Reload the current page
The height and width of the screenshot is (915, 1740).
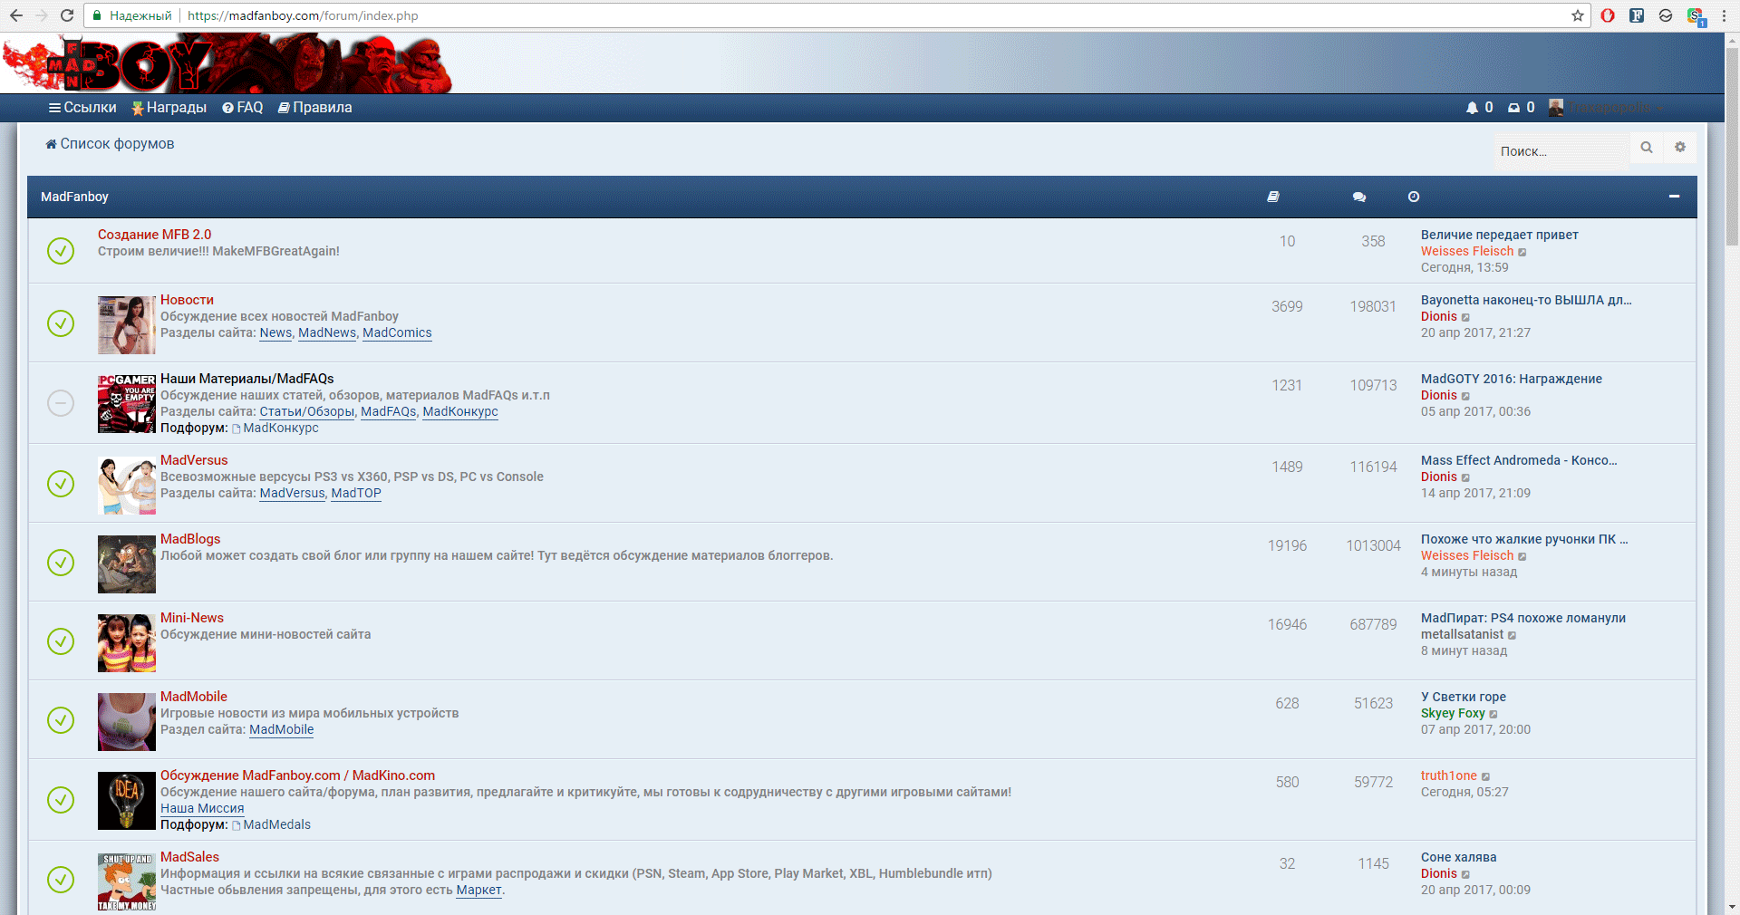pos(67,15)
